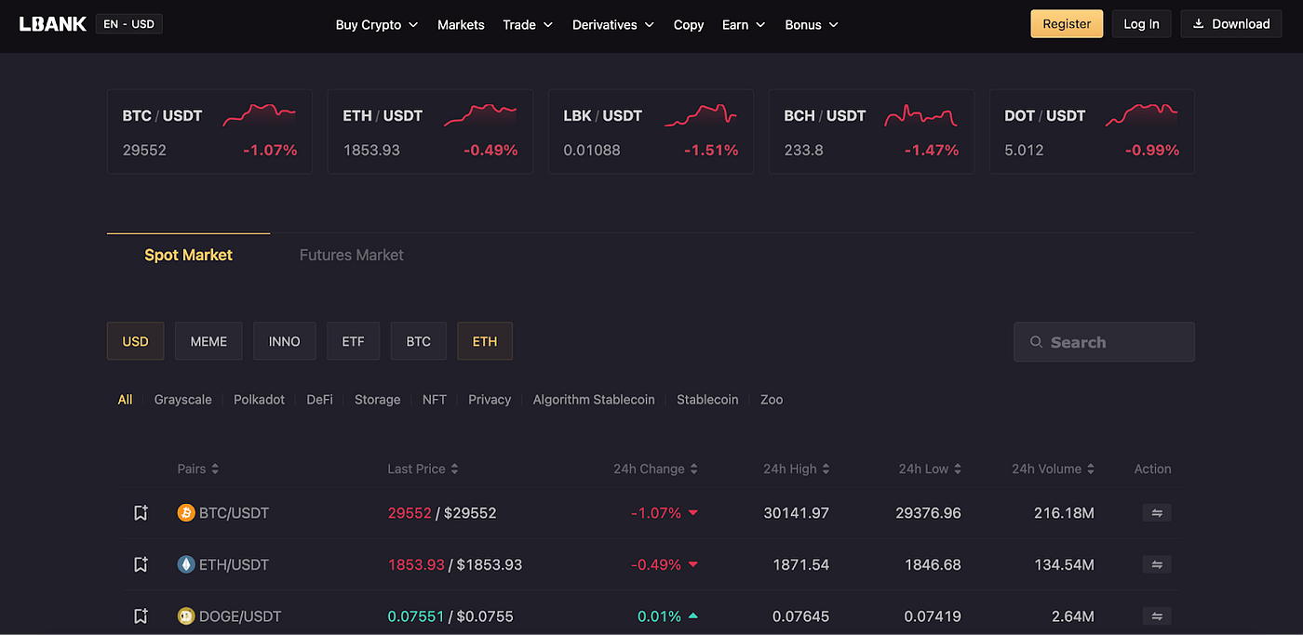The width and height of the screenshot is (1303, 635).
Task: Open trading via the action icon on ETH/USDT row
Action: click(1156, 564)
